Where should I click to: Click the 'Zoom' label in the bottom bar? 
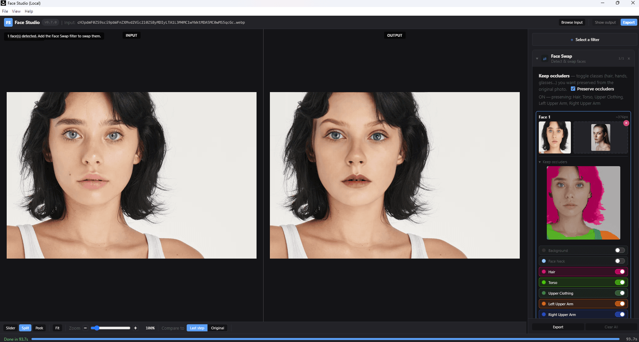[x=74, y=328]
